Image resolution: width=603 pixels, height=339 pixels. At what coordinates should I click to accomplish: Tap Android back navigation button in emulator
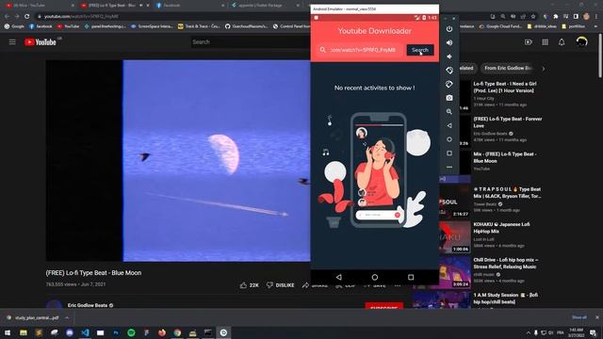[x=339, y=277]
